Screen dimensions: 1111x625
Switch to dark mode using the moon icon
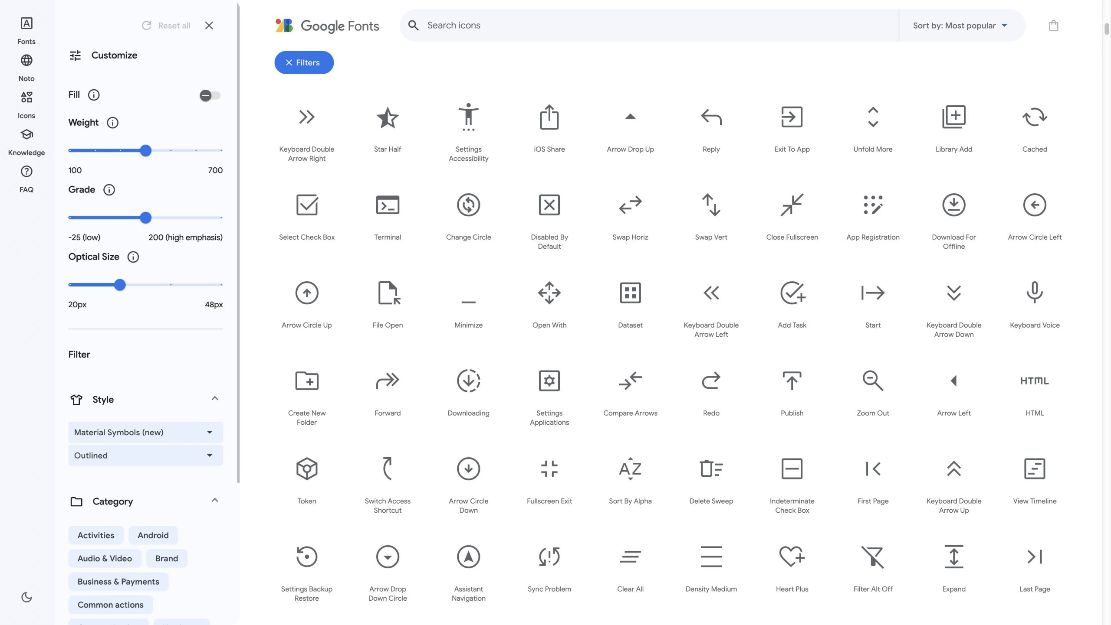[26, 597]
